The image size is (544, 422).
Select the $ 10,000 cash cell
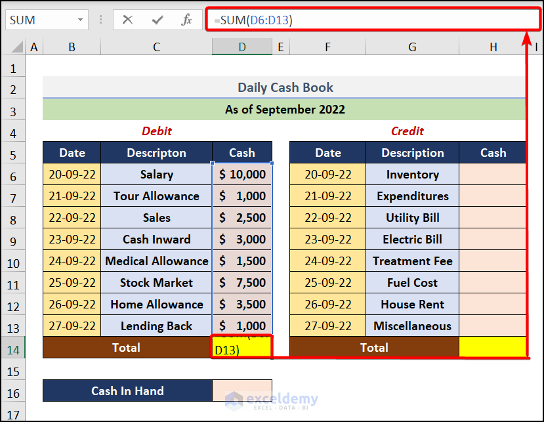[x=242, y=174]
